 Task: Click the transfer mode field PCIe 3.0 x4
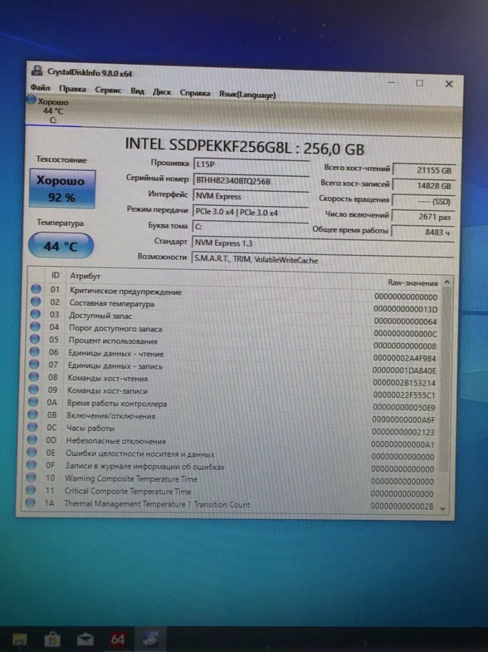click(x=251, y=211)
